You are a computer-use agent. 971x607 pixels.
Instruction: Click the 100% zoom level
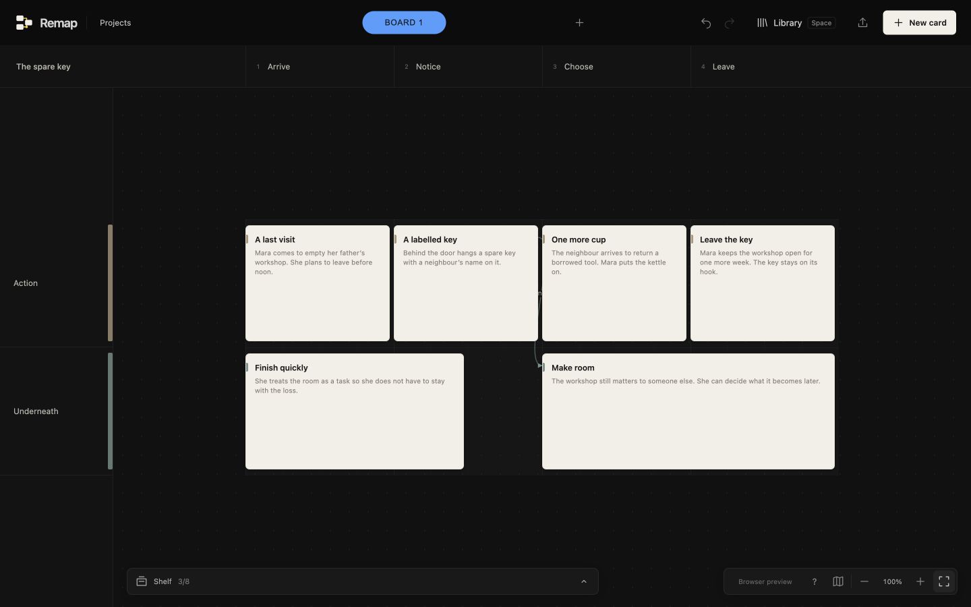[893, 581]
